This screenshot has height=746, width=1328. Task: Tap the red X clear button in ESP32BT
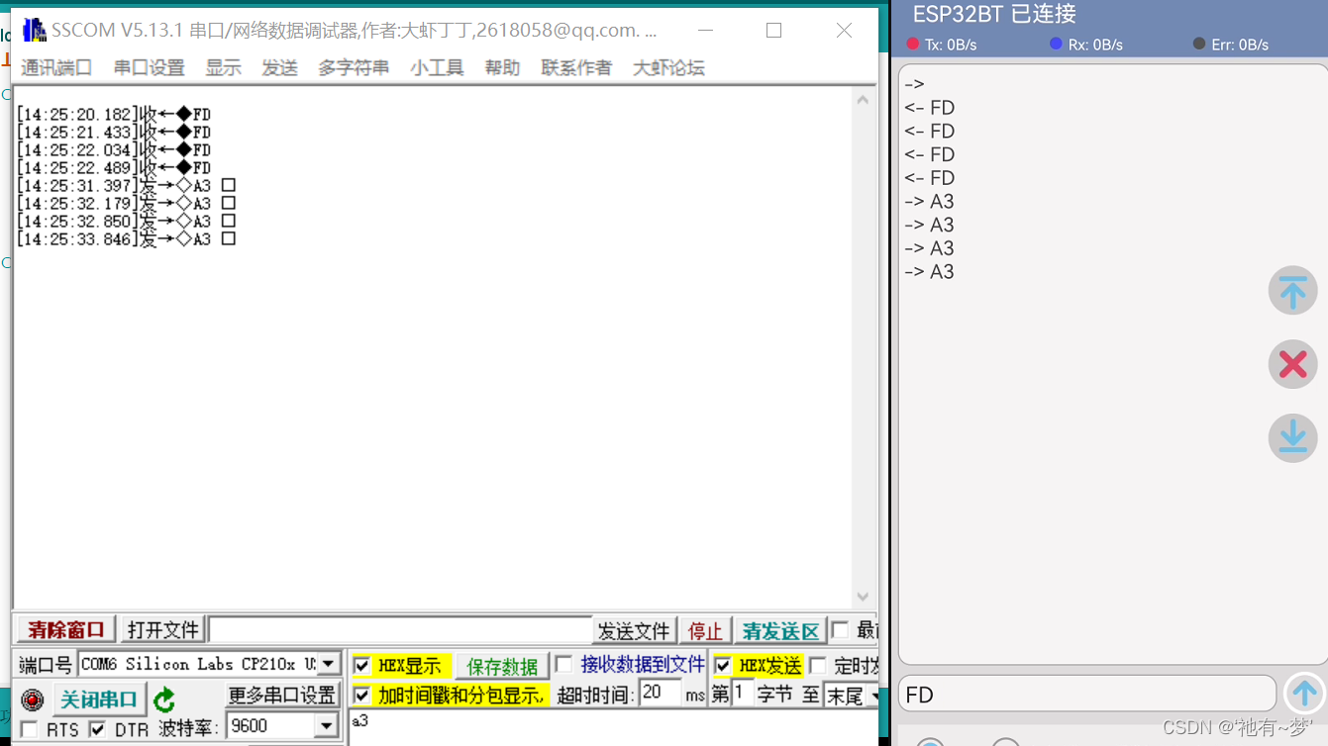tap(1292, 364)
